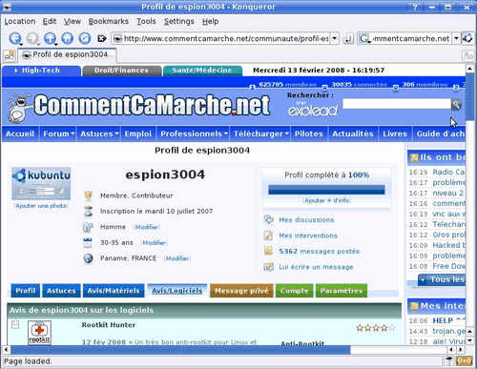Open the Compte profile tab
The height and width of the screenshot is (369, 477).
tap(294, 291)
